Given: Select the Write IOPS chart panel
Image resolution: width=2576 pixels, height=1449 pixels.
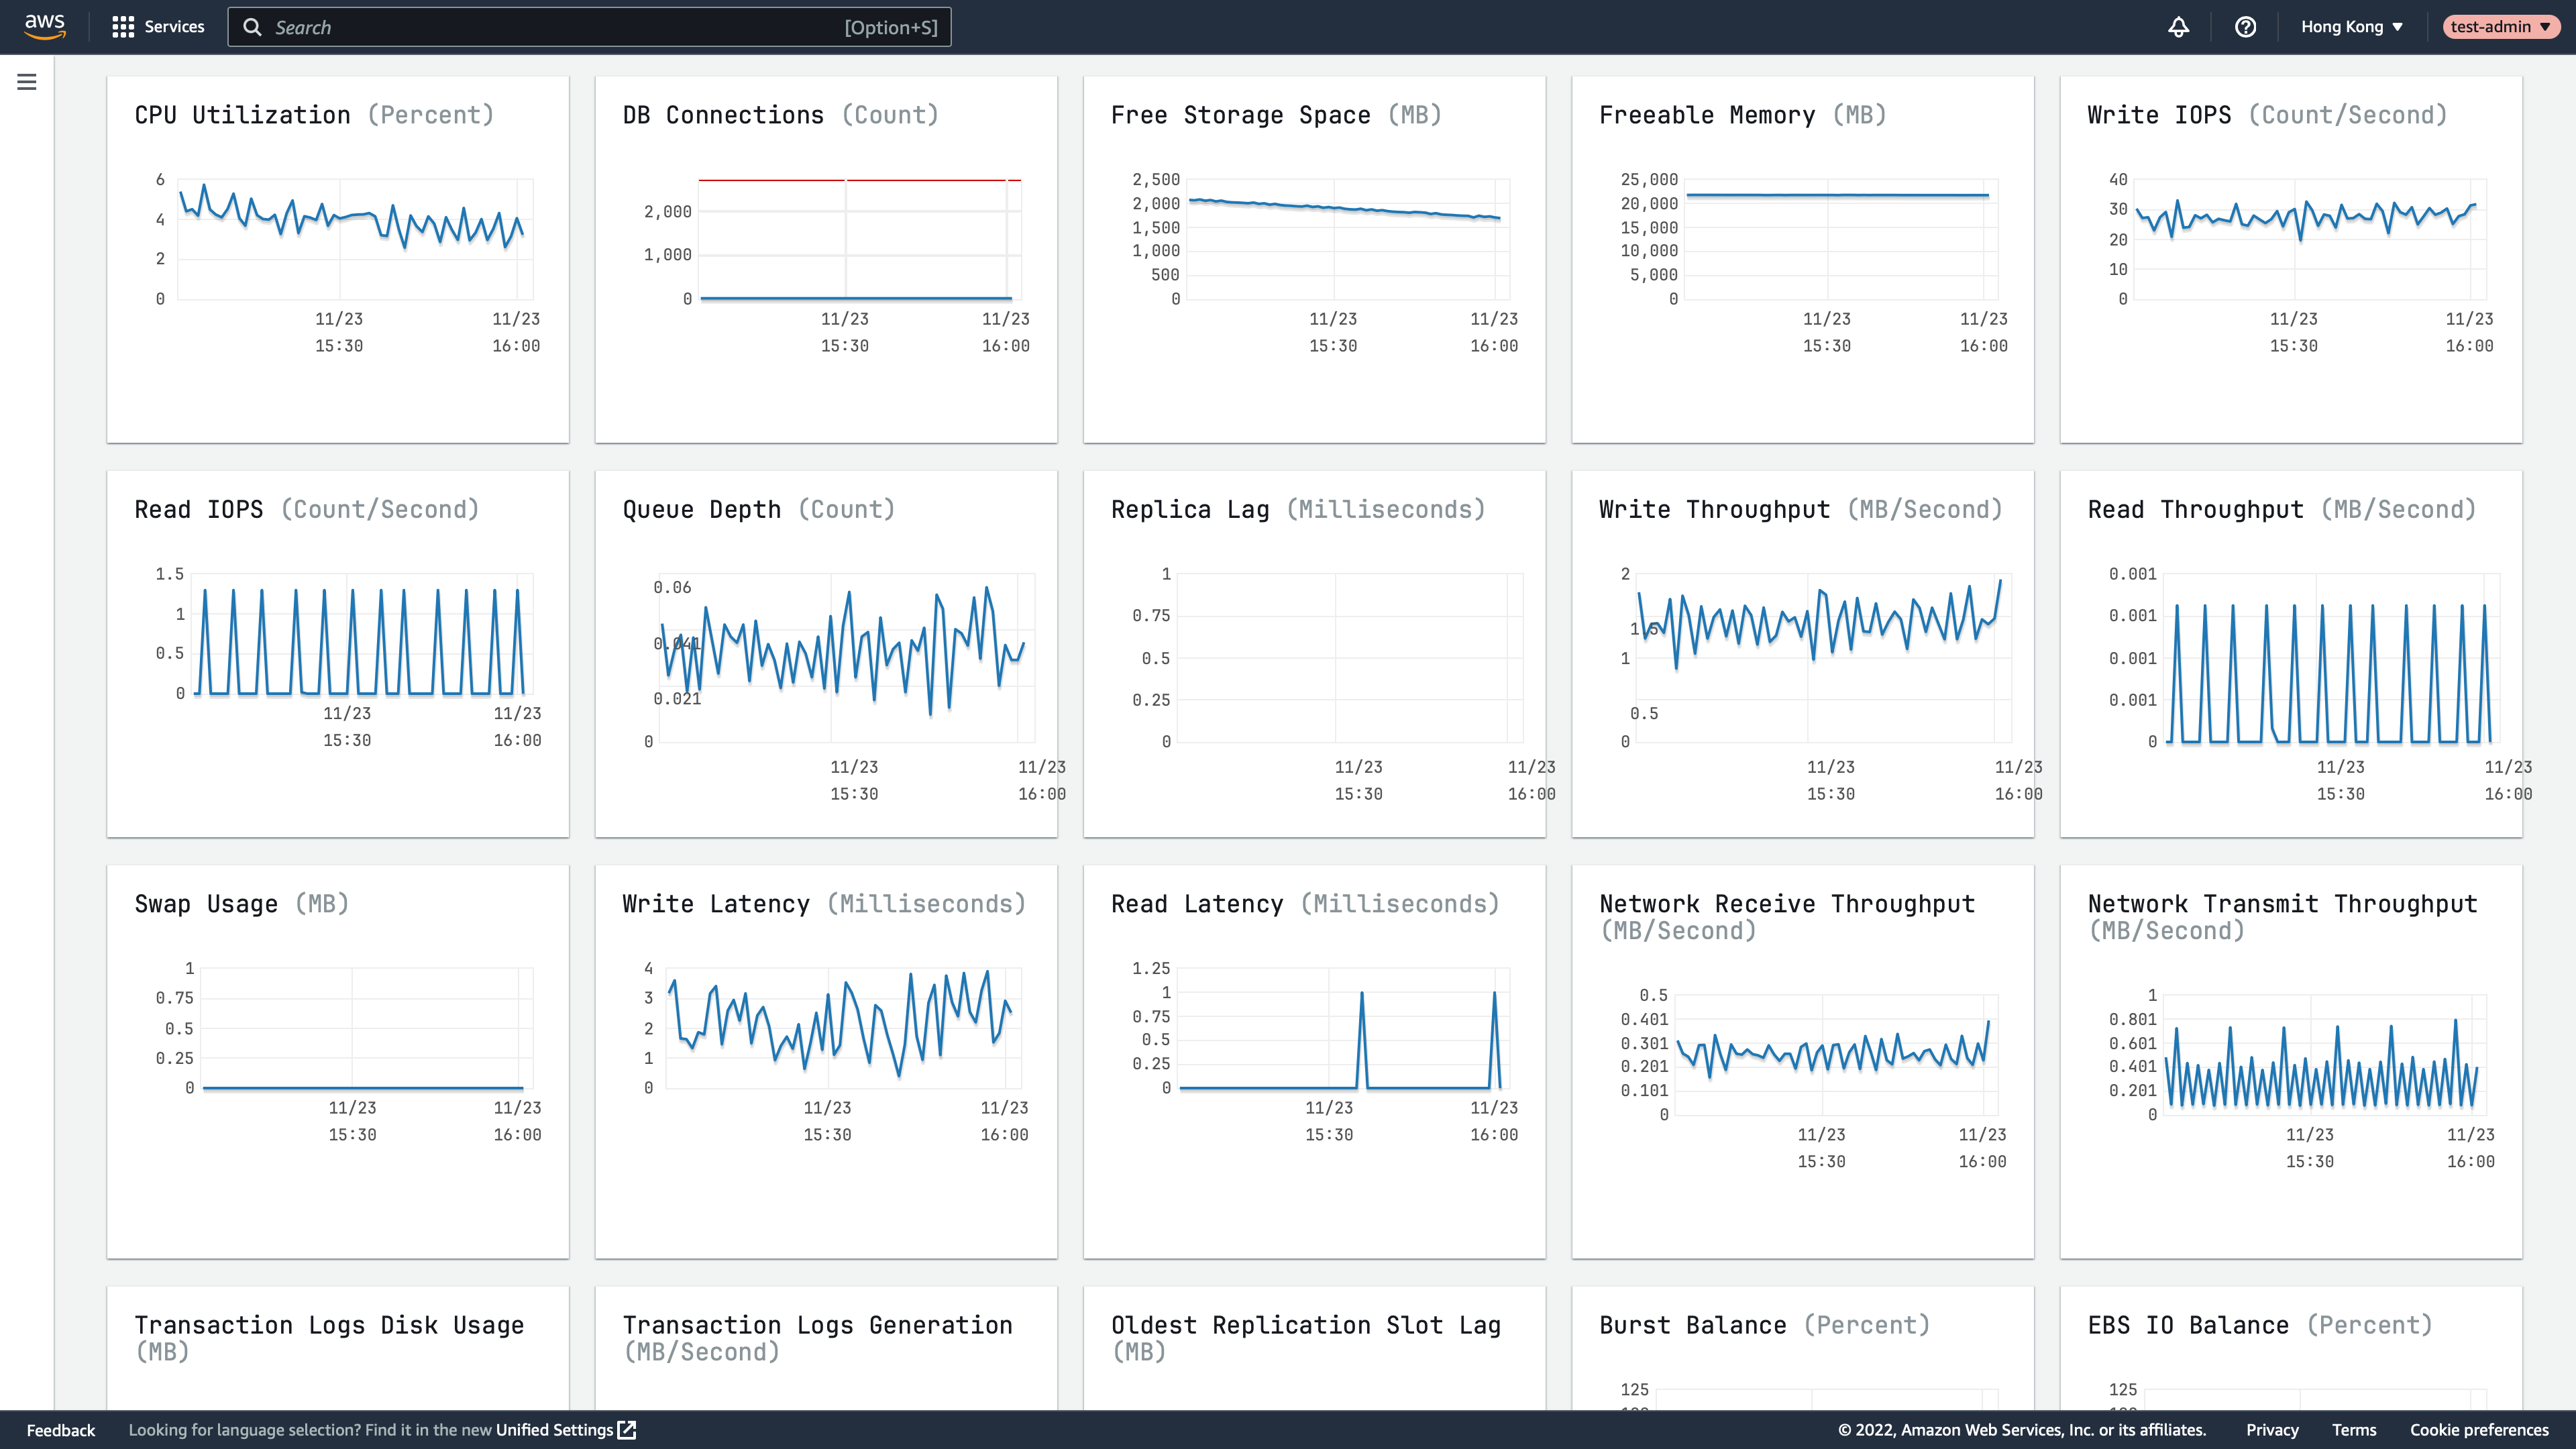Looking at the screenshot, I should point(2291,260).
